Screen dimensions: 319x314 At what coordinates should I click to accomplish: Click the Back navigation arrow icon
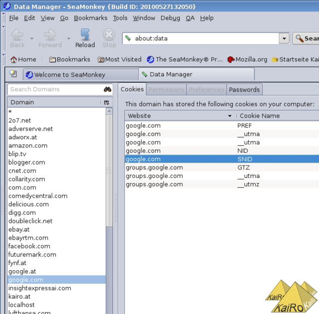click(x=17, y=34)
